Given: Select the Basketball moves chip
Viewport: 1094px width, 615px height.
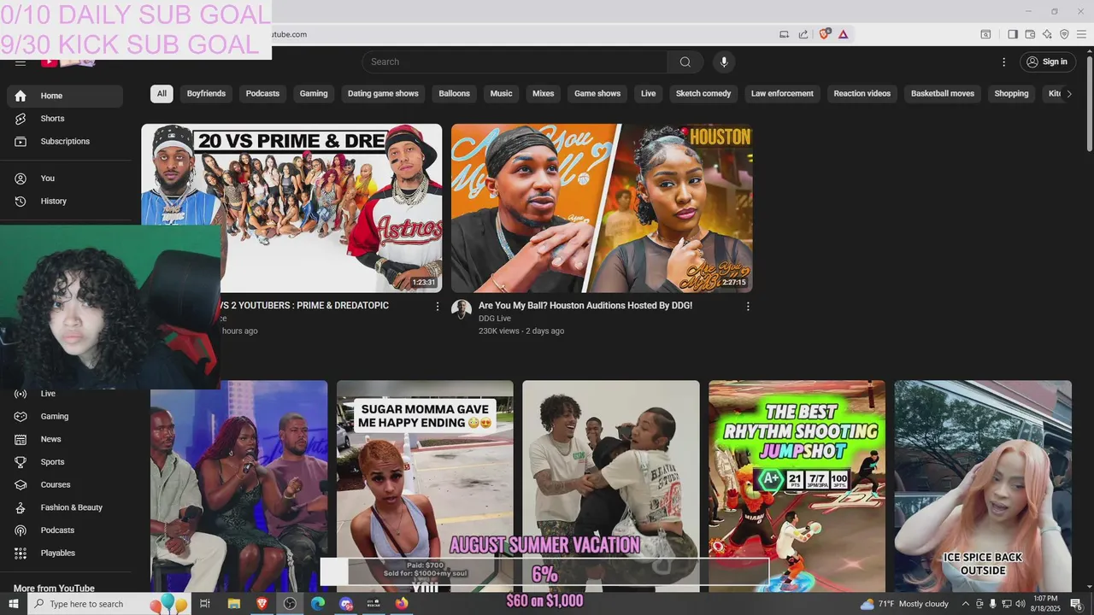Looking at the screenshot, I should point(943,94).
